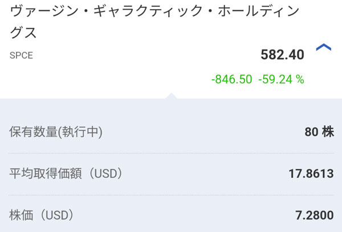Click dotted divider below 保有数量 row
Screen dimensions: 342x232
coord(171,154)
